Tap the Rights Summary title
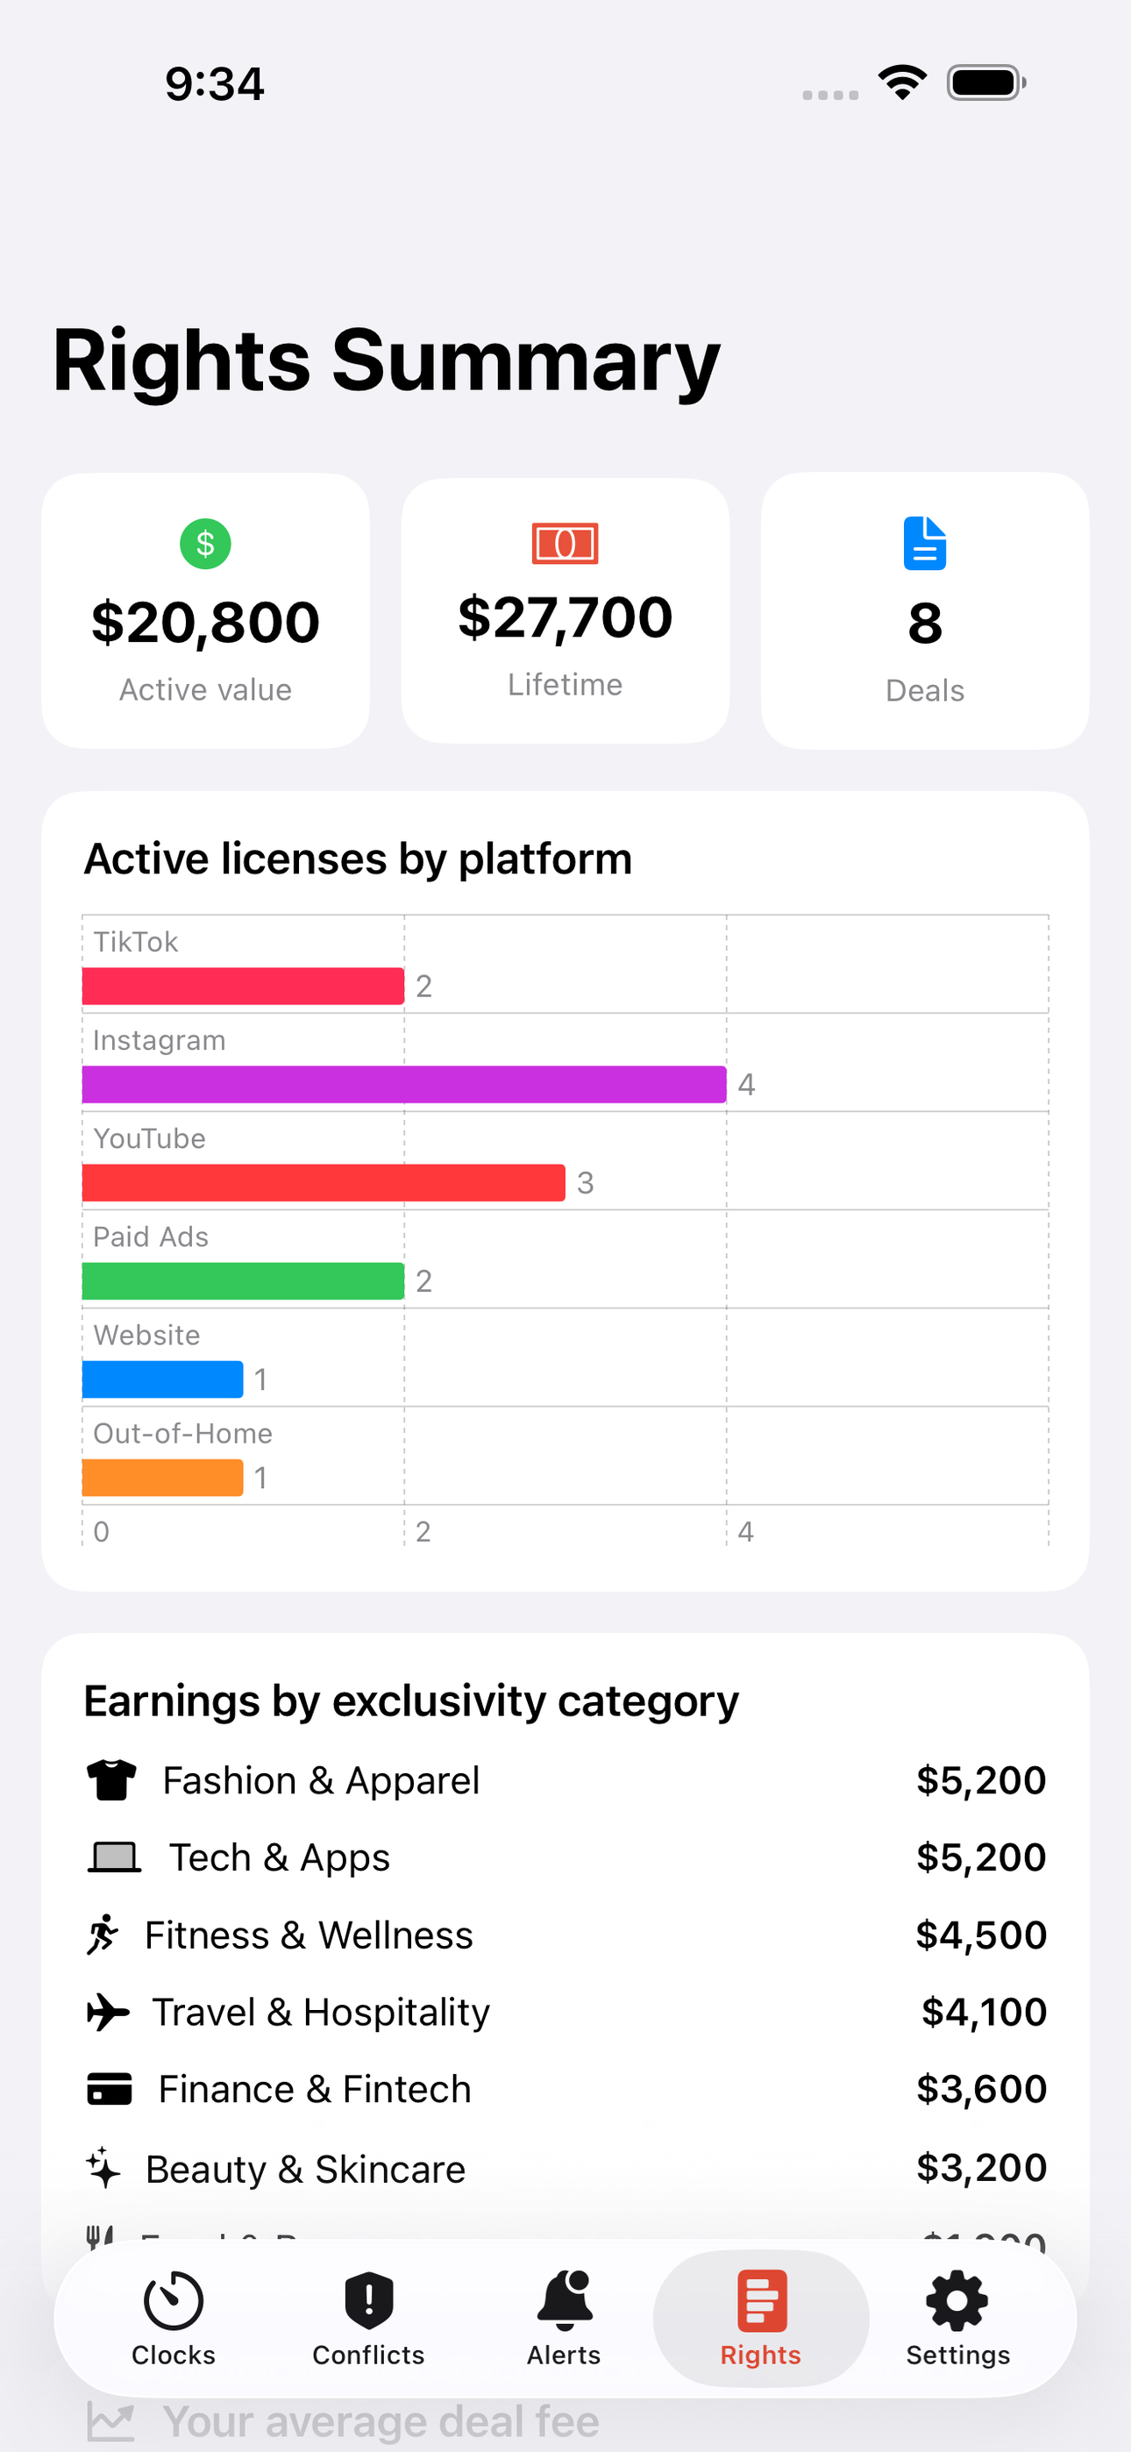1131x2452 pixels. pyautogui.click(x=387, y=361)
